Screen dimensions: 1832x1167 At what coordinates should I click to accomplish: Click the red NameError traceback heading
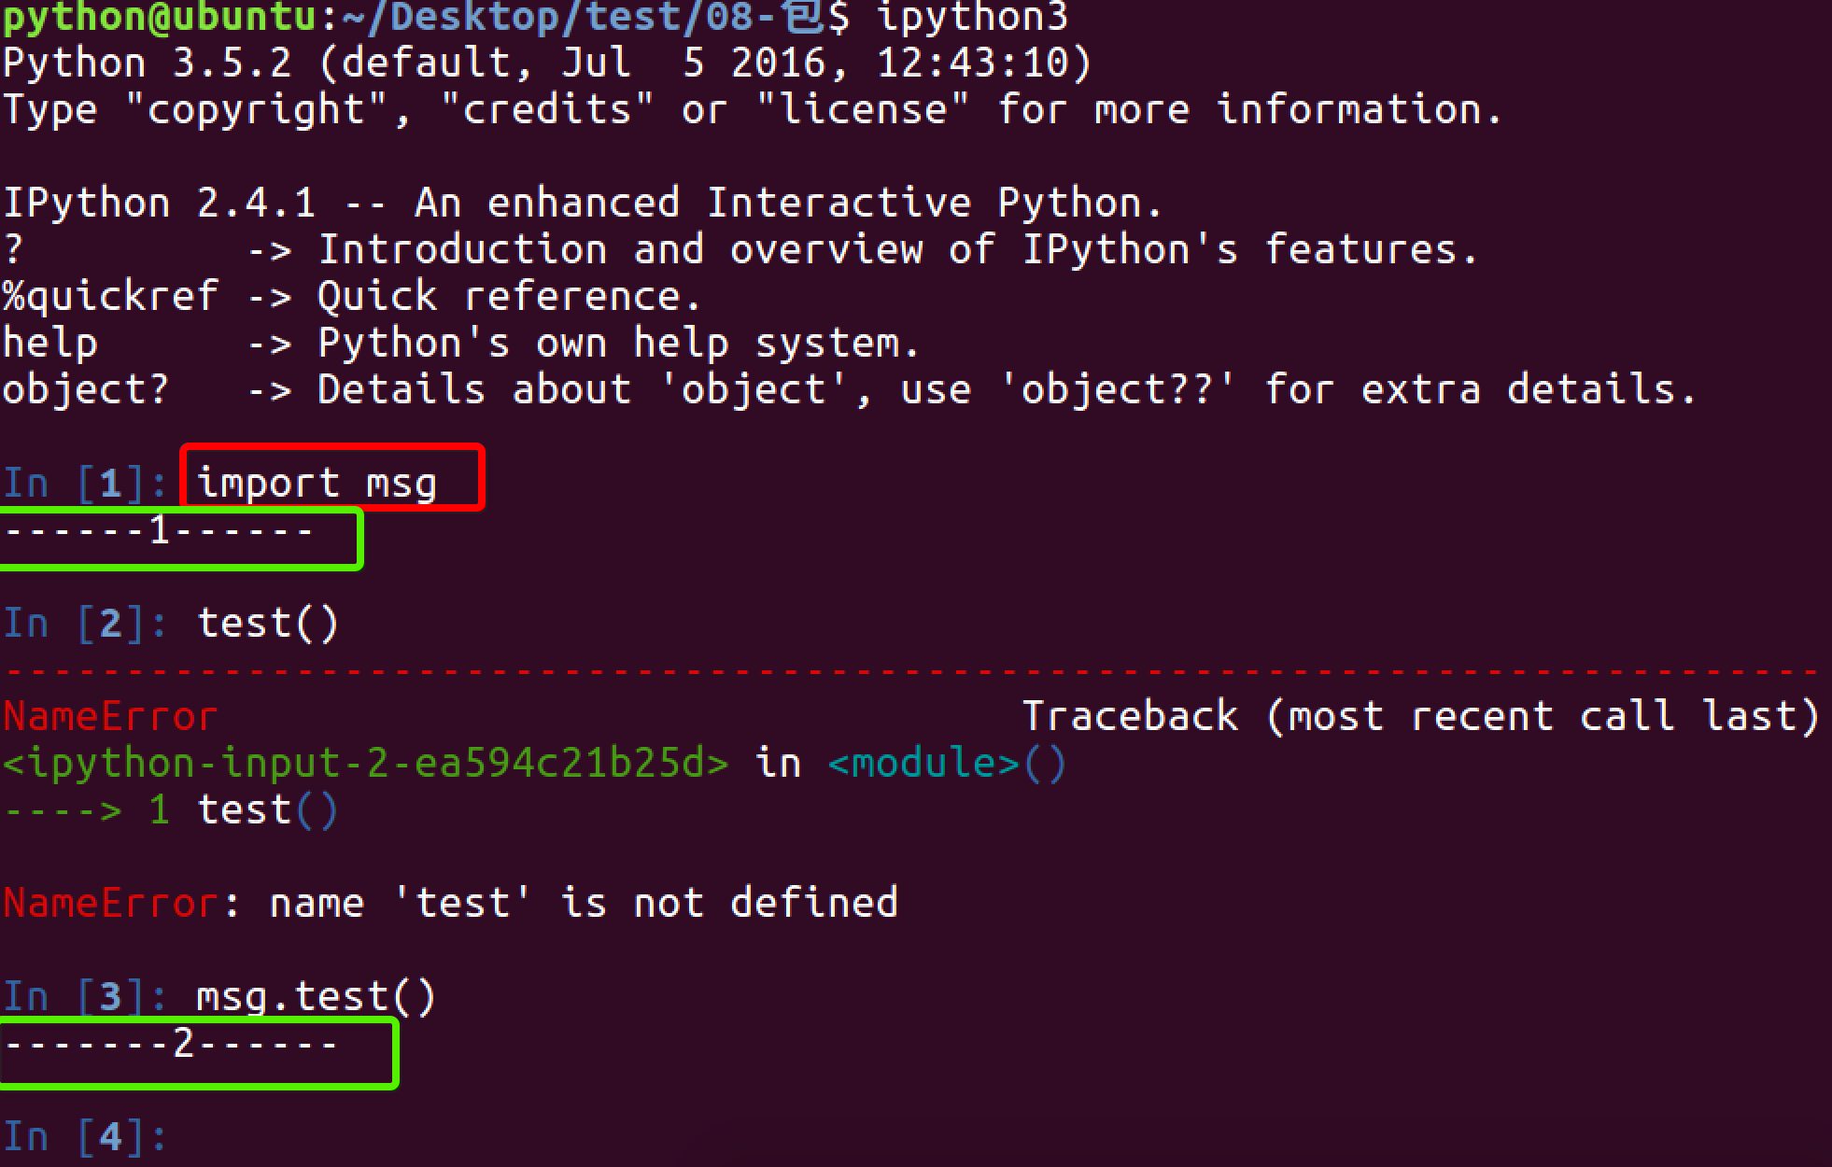pos(110,716)
